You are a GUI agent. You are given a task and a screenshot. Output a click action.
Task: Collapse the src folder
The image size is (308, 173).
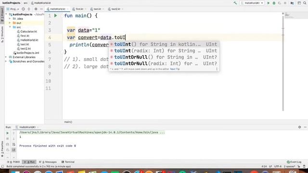[x=10, y=27]
